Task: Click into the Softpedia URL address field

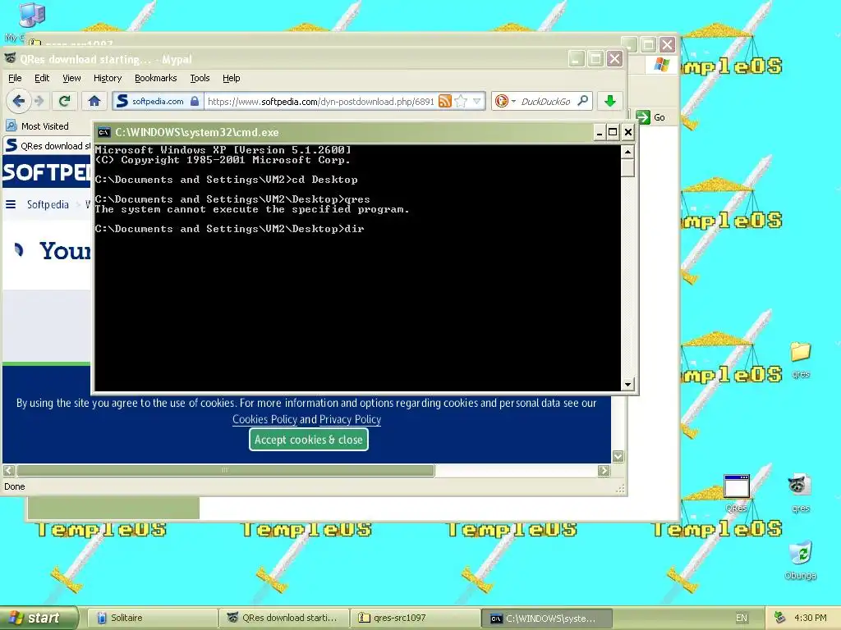Action: pyautogui.click(x=321, y=101)
